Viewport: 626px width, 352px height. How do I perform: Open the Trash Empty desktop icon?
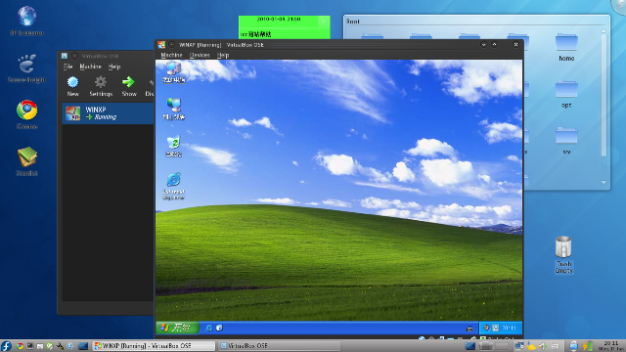tap(563, 247)
